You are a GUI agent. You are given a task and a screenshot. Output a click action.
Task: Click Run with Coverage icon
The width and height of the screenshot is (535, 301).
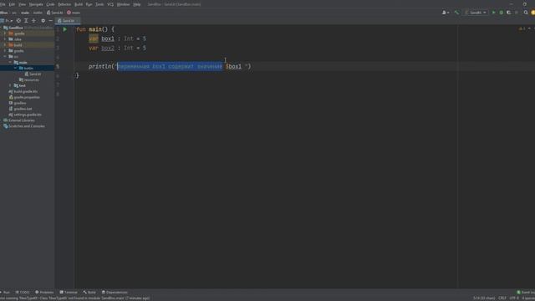click(509, 13)
